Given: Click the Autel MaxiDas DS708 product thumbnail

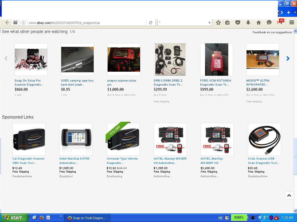Looking at the screenshot, I should tap(76, 139).
